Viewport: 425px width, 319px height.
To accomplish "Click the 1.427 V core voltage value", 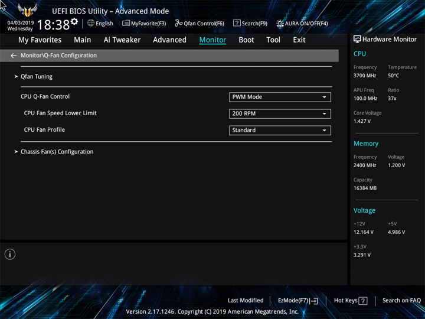I will click(362, 121).
